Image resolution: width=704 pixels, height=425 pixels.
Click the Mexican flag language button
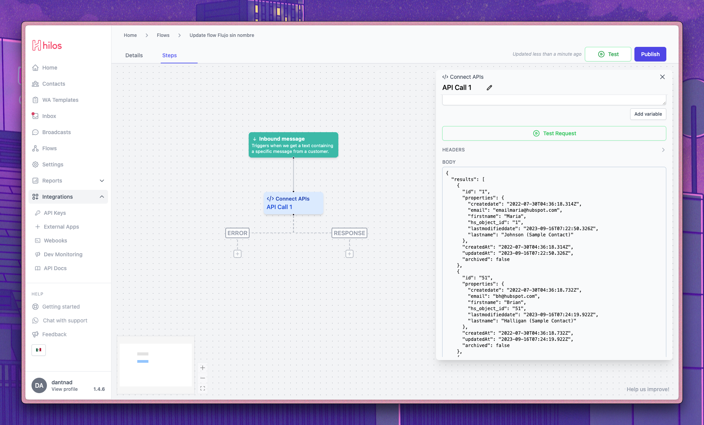pyautogui.click(x=38, y=350)
